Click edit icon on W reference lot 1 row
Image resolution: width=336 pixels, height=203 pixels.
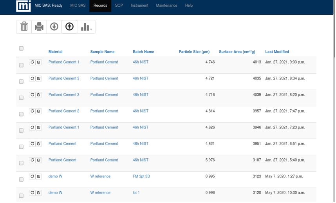pyautogui.click(x=39, y=193)
